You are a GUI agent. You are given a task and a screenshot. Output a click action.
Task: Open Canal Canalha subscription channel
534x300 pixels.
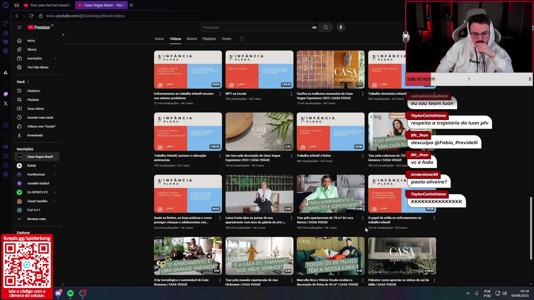pos(38,201)
